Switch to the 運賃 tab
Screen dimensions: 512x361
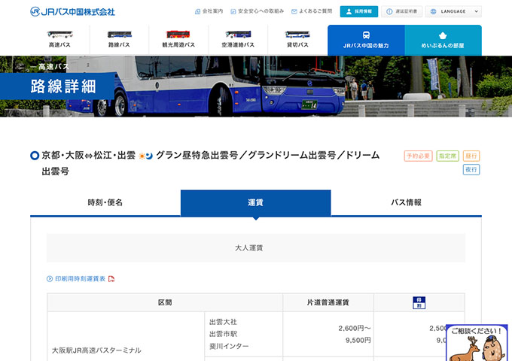pyautogui.click(x=256, y=203)
